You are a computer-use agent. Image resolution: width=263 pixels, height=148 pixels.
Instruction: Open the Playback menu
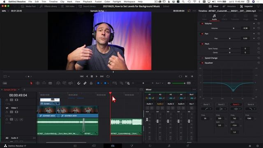(88, 2)
